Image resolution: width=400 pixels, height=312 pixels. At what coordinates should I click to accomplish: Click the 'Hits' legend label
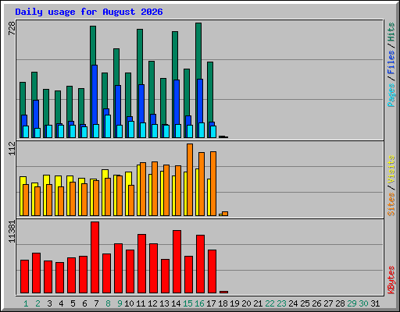391,32
